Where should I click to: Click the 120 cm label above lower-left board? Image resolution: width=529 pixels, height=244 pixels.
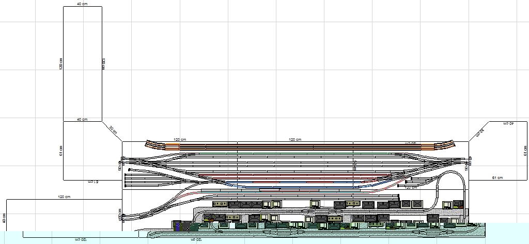(x=64, y=197)
